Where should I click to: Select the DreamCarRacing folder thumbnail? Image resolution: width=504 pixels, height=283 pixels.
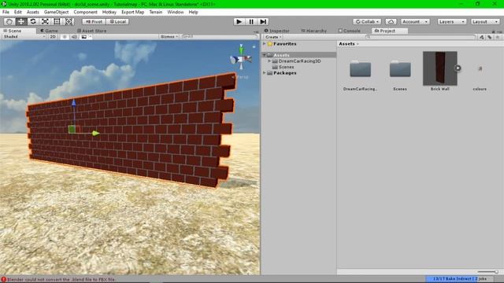pyautogui.click(x=360, y=68)
